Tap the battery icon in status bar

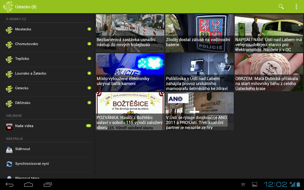(298, 184)
